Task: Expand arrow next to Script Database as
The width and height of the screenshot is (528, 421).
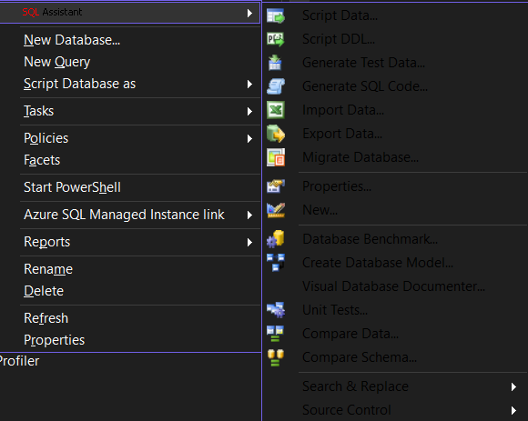Action: click(x=249, y=84)
